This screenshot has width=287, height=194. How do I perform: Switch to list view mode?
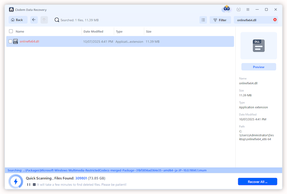(203, 20)
